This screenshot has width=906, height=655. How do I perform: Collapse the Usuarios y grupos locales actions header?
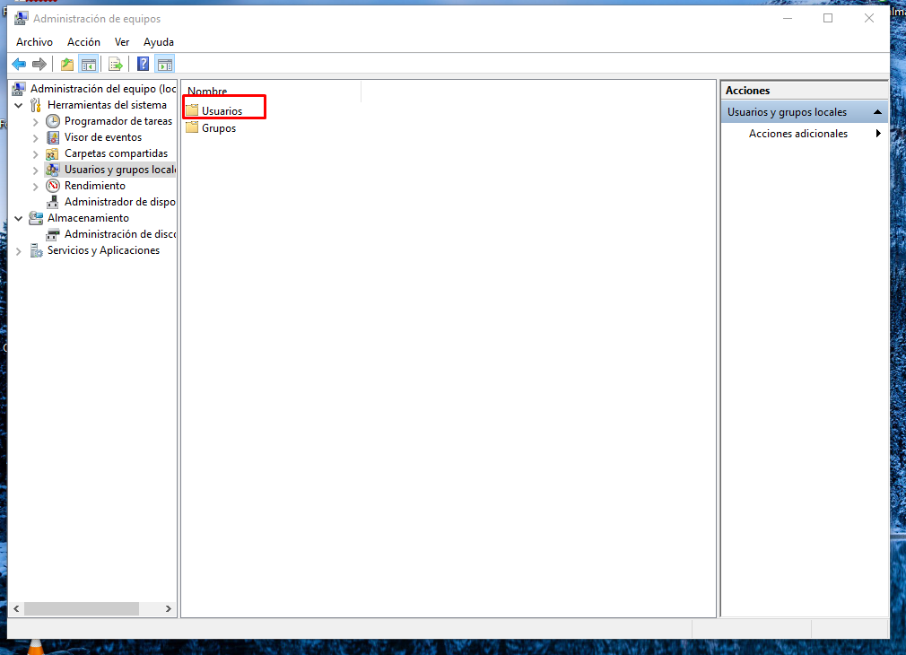click(876, 112)
